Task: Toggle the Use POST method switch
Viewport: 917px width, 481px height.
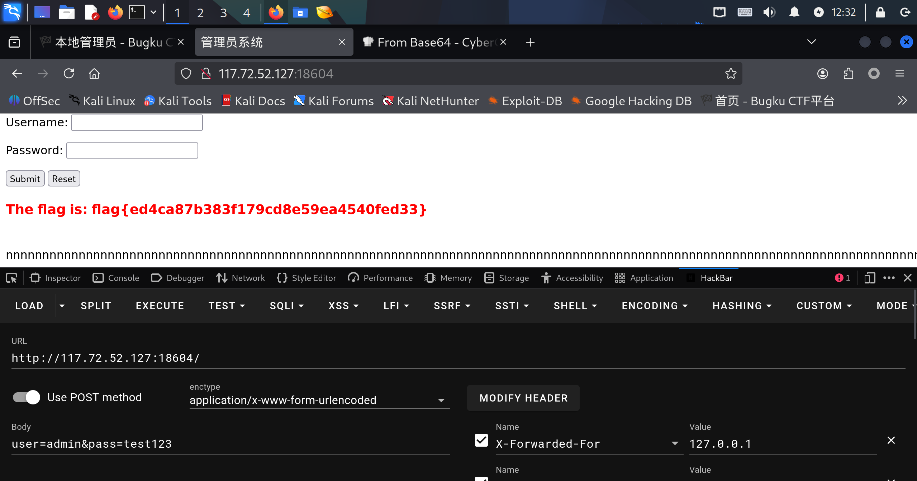Action: pyautogui.click(x=27, y=397)
